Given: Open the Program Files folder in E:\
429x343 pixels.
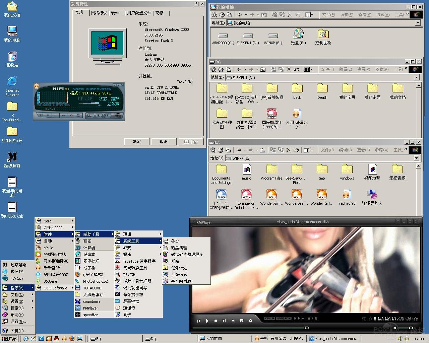Looking at the screenshot, I should (271, 172).
